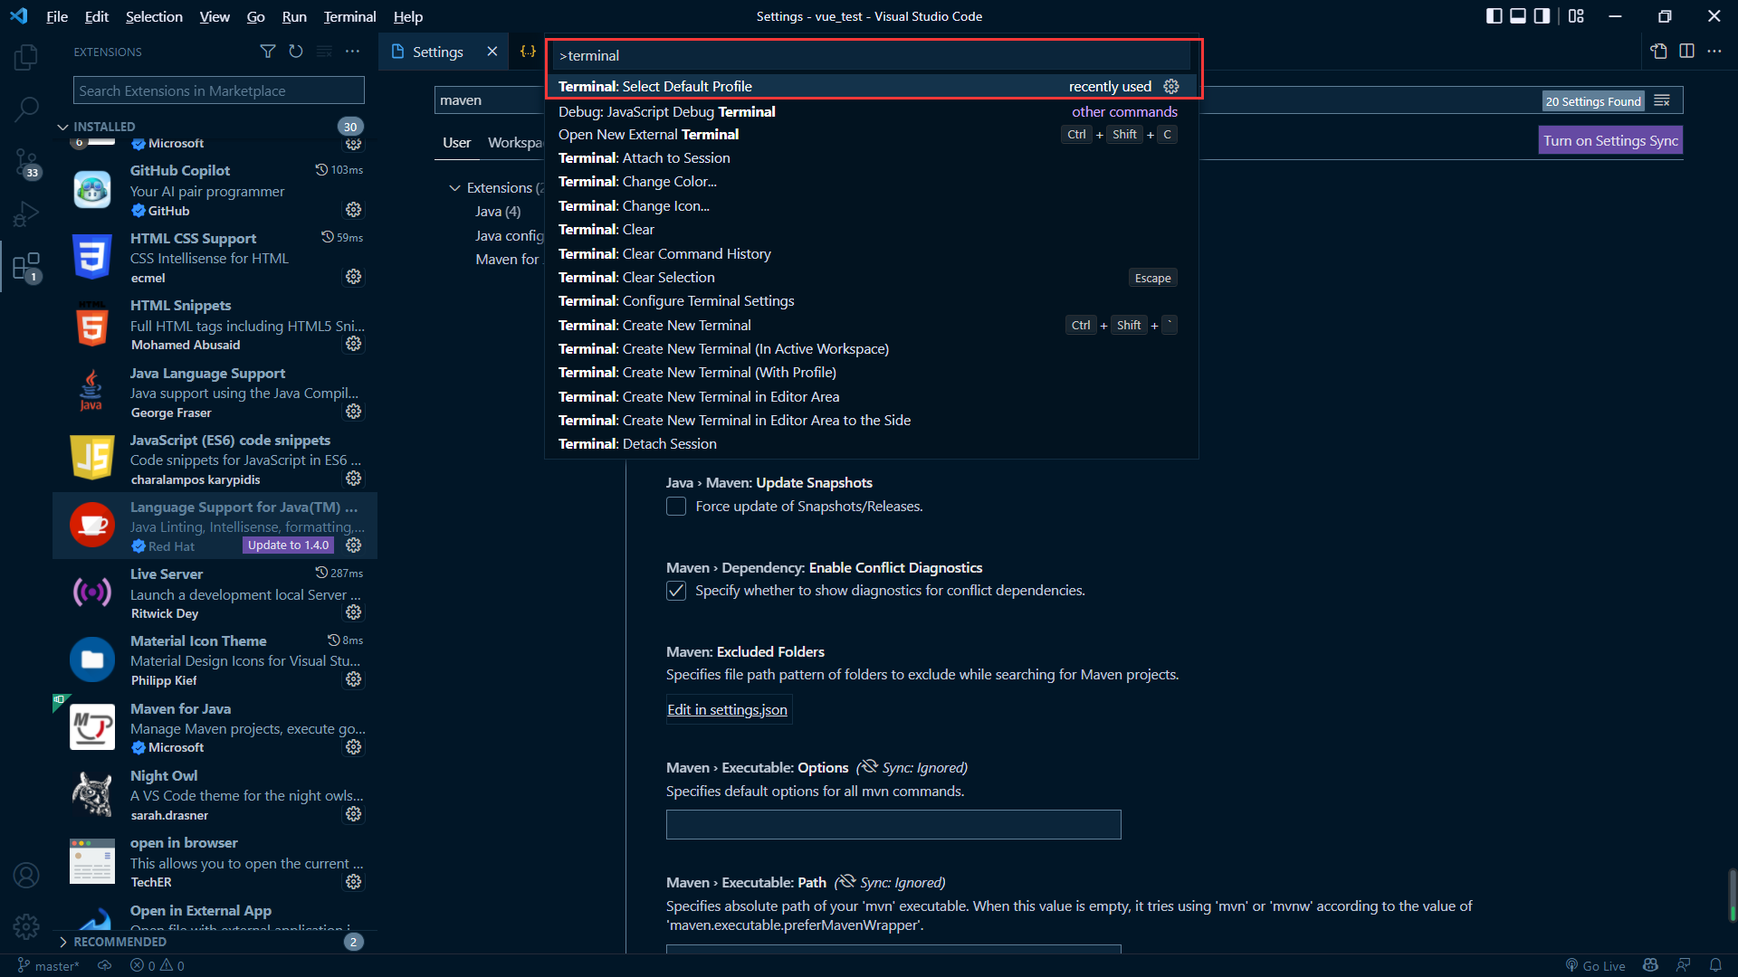Open Copilot status icon in status bar
Viewport: 1738px width, 977px height.
click(x=1650, y=965)
